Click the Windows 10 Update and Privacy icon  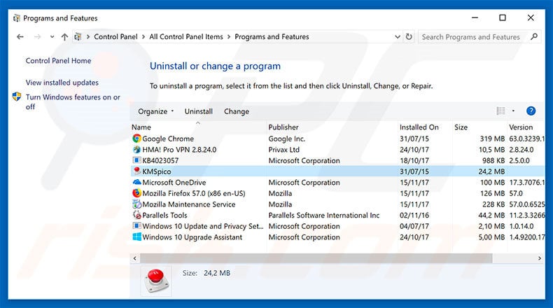pyautogui.click(x=136, y=226)
